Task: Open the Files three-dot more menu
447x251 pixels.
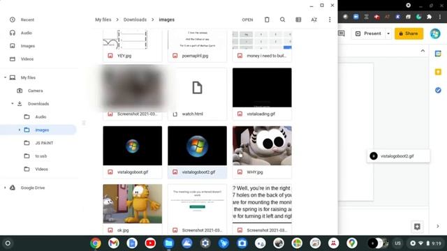Action: tap(330, 20)
